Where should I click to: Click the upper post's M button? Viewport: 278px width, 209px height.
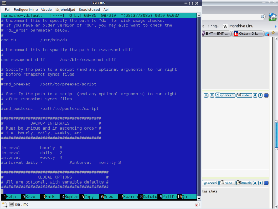[212, 95]
